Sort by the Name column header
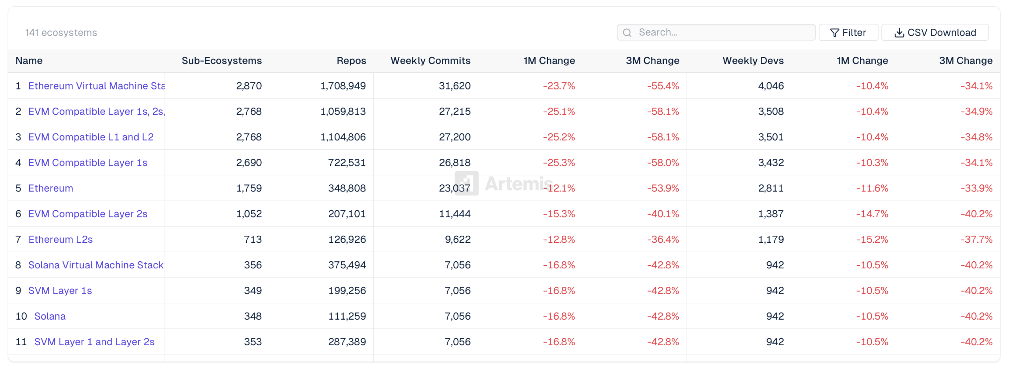Screen dimensions: 1009x374 [29, 61]
